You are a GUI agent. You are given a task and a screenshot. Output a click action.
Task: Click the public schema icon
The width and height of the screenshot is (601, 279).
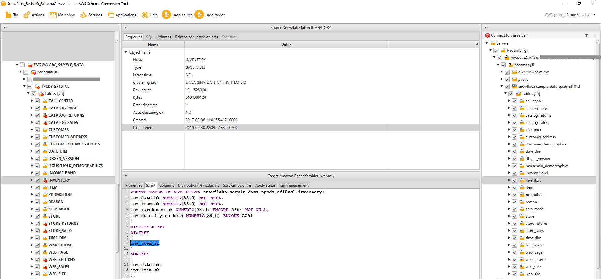(x=515, y=79)
